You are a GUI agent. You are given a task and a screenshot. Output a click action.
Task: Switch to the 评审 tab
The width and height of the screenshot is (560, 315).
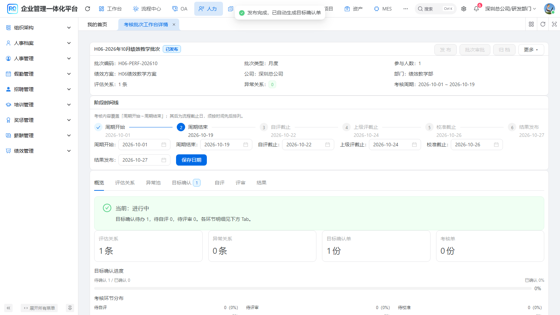click(x=240, y=183)
